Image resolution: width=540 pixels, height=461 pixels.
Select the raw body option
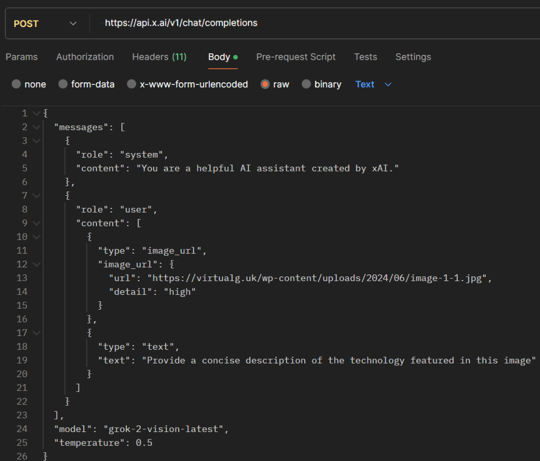pos(265,84)
